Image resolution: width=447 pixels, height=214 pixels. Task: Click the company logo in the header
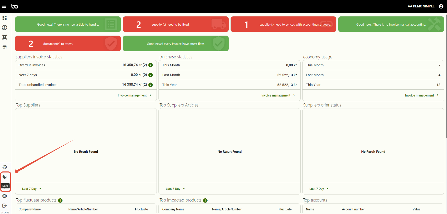point(15,6)
